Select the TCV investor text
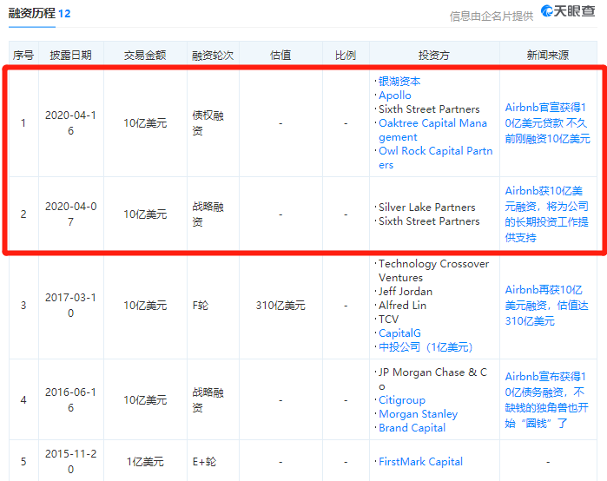The width and height of the screenshot is (607, 481). point(388,320)
